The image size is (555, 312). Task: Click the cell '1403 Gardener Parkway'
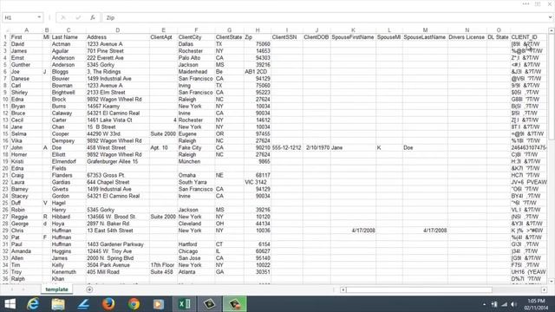118,244
